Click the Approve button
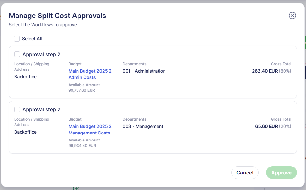 [x=281, y=173]
